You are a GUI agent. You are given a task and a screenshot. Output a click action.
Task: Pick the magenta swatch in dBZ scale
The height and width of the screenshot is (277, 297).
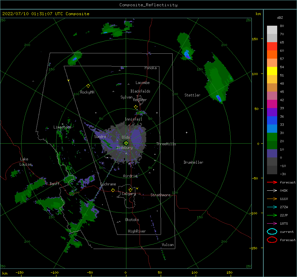pyautogui.click(x=272, y=104)
